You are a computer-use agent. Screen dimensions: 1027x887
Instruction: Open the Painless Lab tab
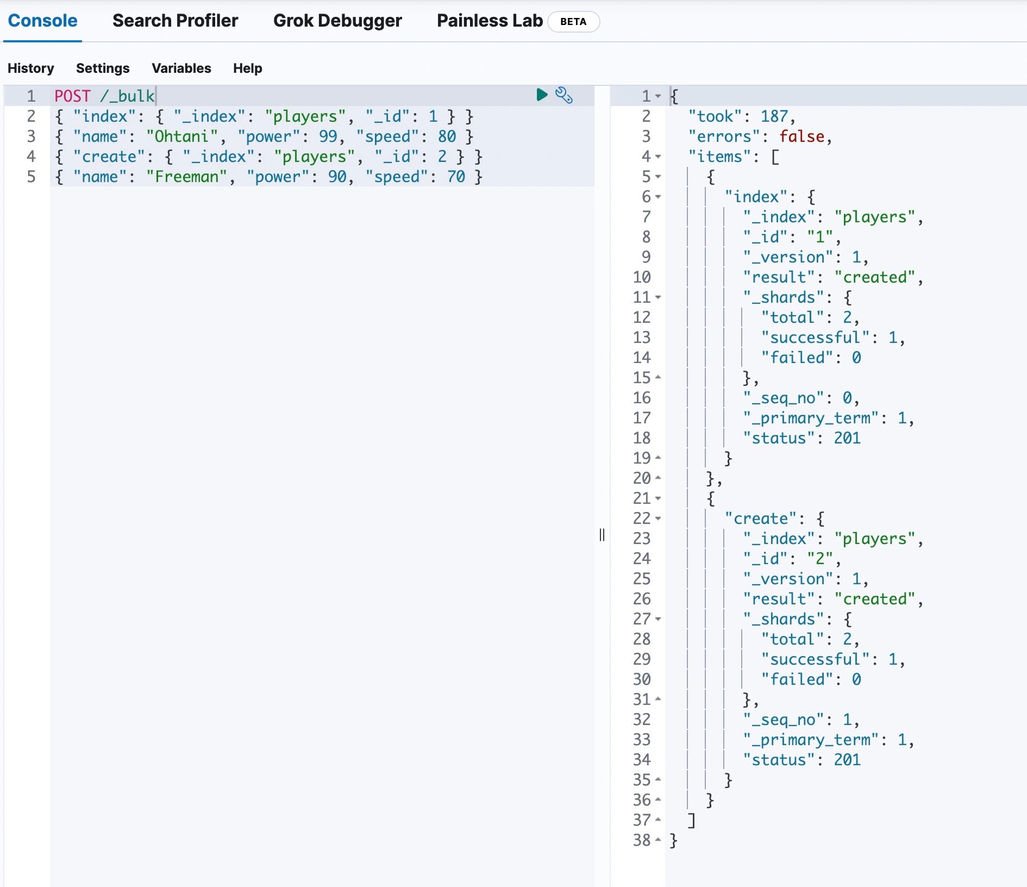point(489,21)
